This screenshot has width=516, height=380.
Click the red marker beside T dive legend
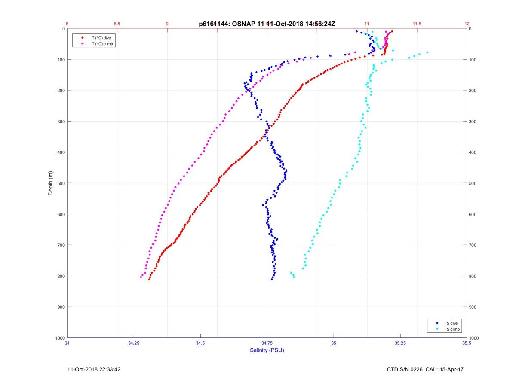(x=82, y=38)
